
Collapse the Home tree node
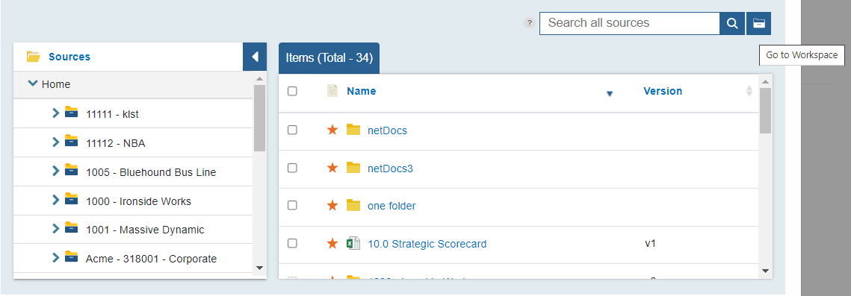pos(33,84)
